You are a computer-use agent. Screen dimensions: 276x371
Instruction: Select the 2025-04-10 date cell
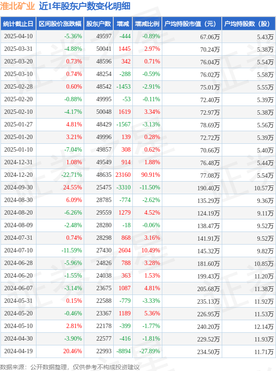[18, 36]
